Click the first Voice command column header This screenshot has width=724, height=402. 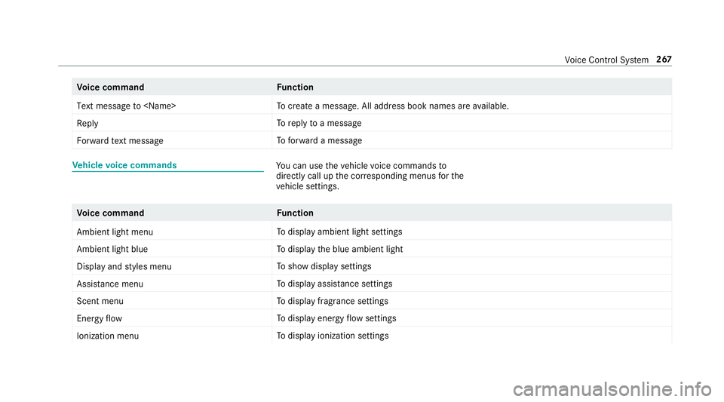pyautogui.click(x=110, y=87)
